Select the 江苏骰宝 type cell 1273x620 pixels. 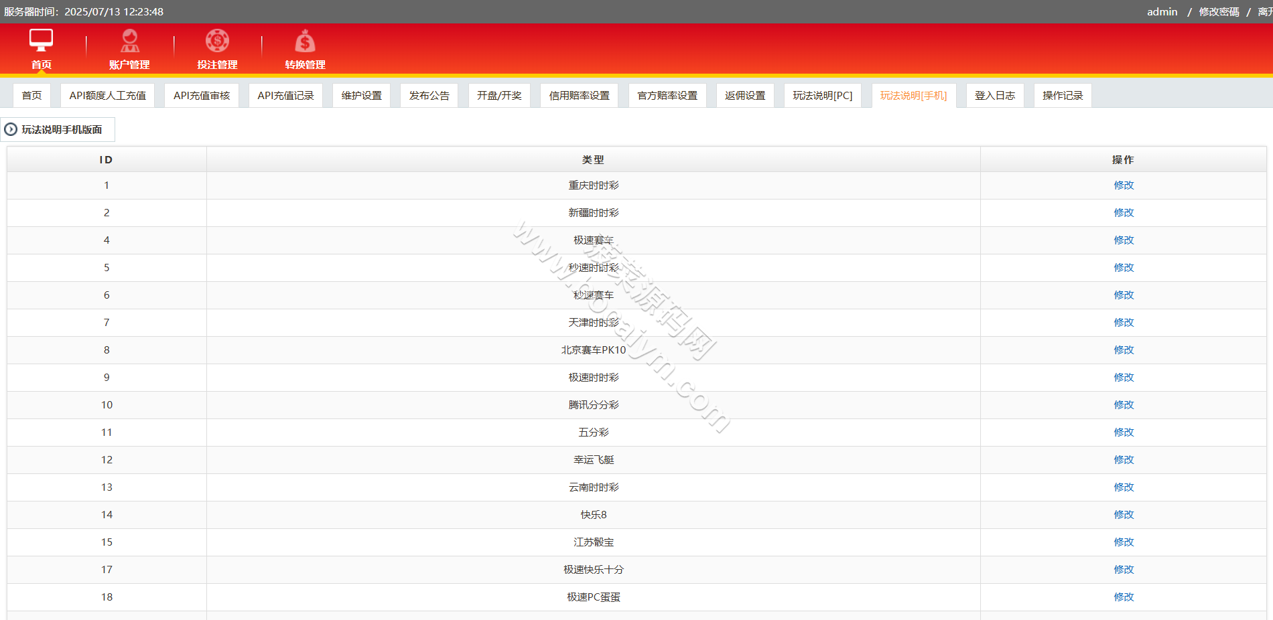[x=594, y=542]
